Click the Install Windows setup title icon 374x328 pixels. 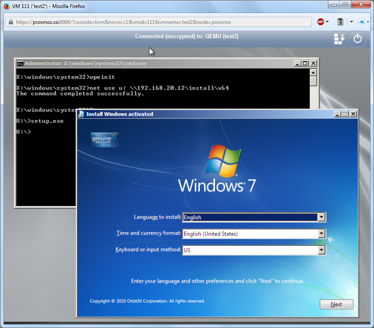(x=81, y=114)
